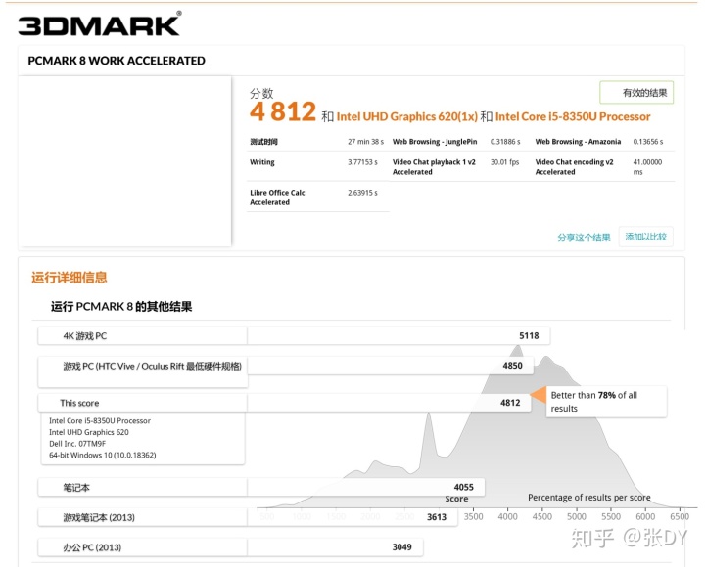This screenshot has height=567, width=705.
Task: Open Intel Core i5-8350U Processor link
Action: (573, 116)
